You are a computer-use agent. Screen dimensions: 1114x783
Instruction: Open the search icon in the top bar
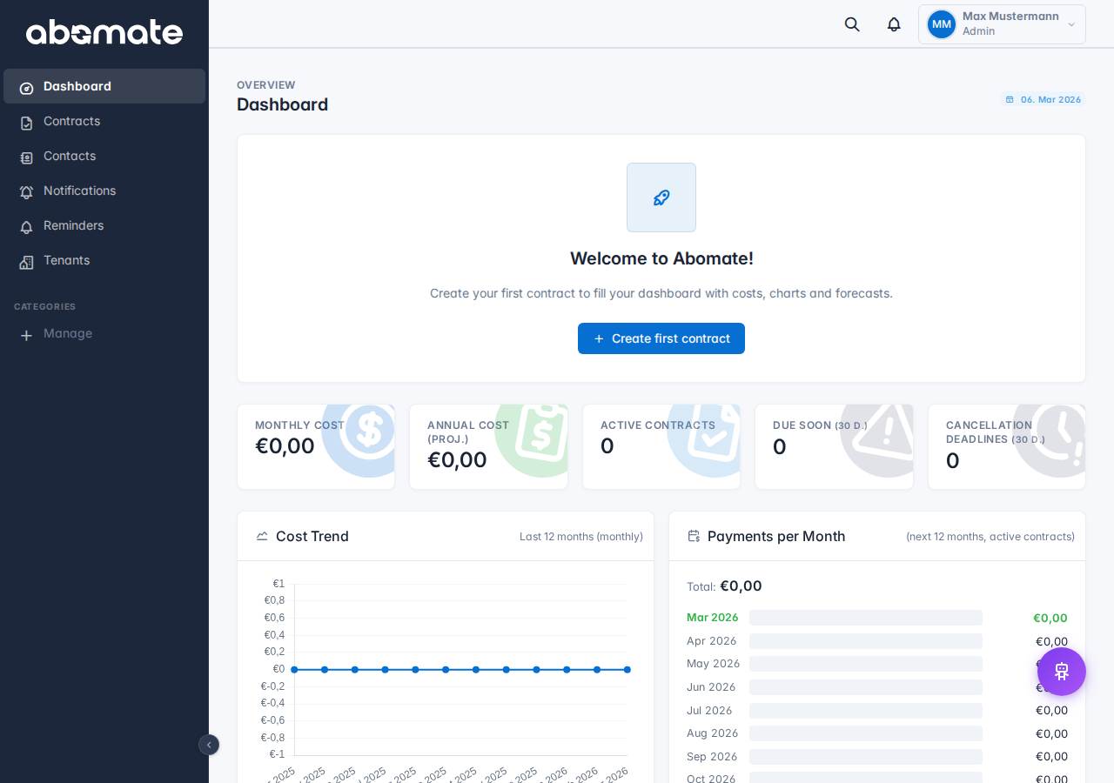[x=851, y=23]
